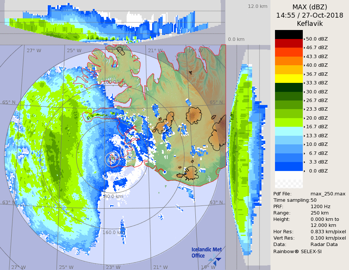This screenshot has width=349, height=270.
Task: Select the black swatch at the legend top
Action: click(x=289, y=34)
